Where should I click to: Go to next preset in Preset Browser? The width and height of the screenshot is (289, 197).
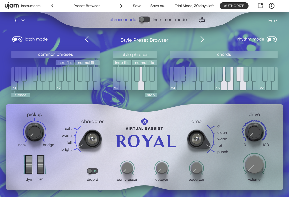pyautogui.click(x=121, y=6)
